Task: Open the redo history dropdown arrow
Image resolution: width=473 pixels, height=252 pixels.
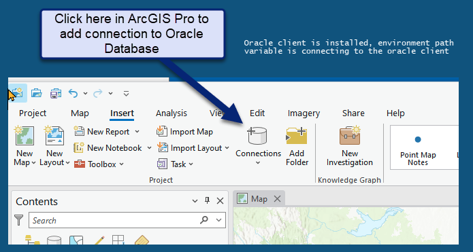Action: 111,94
